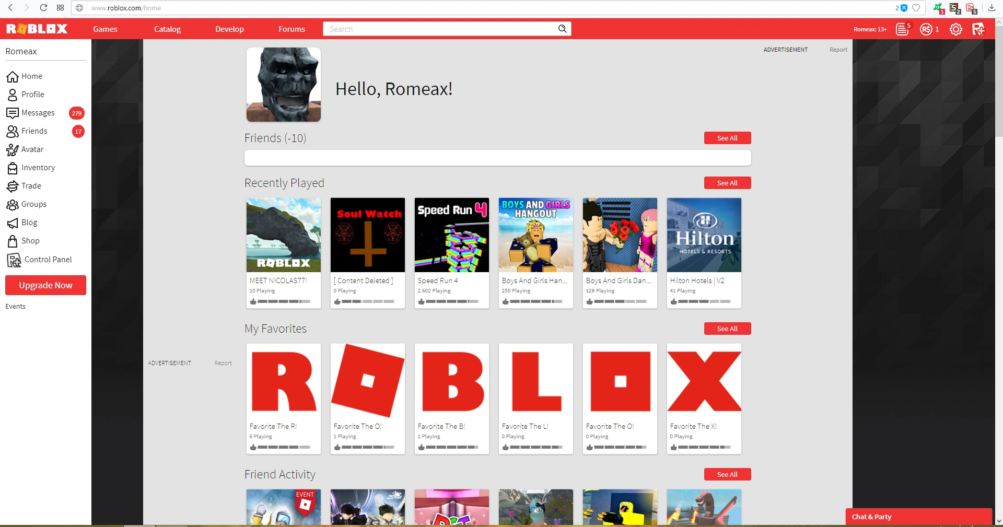This screenshot has width=1003, height=527.
Task: Open the Games tab in the header
Action: (x=105, y=29)
